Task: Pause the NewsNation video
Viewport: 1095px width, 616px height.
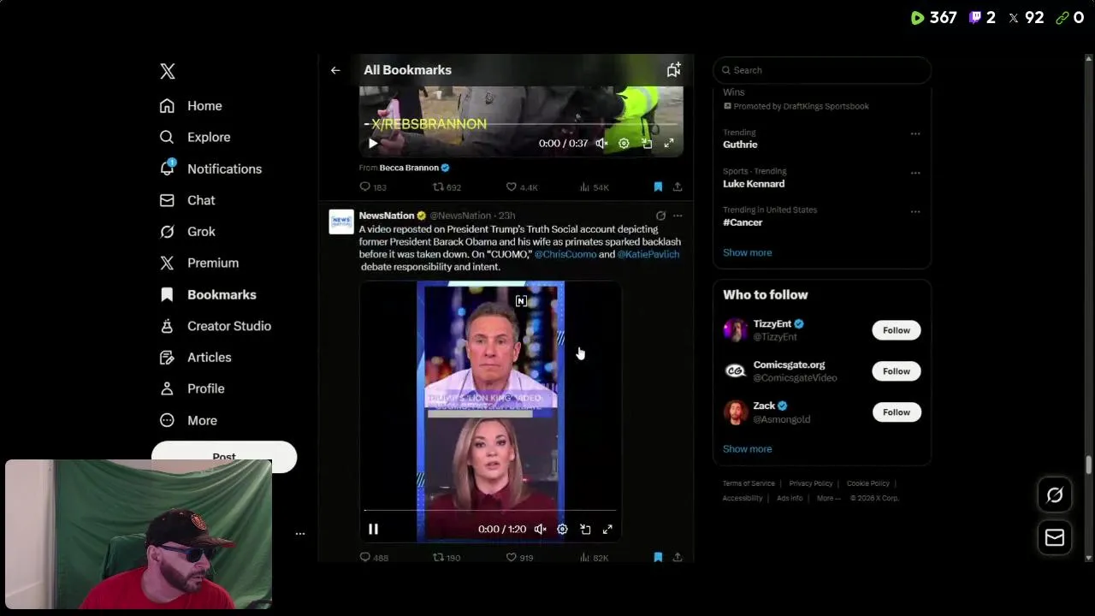Action: click(373, 530)
